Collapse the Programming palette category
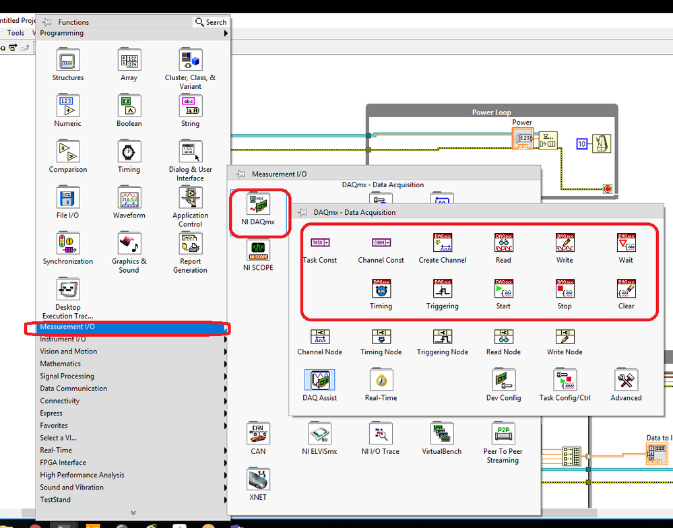The width and height of the screenshot is (673, 528). (x=133, y=34)
